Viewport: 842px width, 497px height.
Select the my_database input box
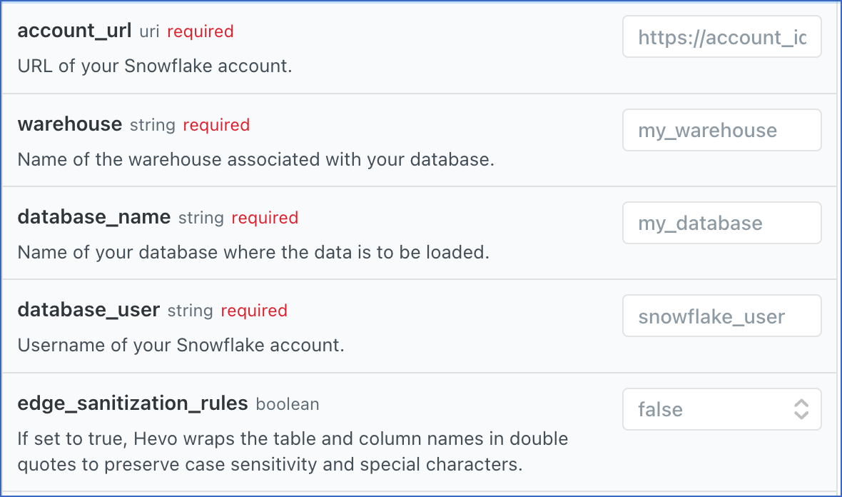pyautogui.click(x=721, y=223)
